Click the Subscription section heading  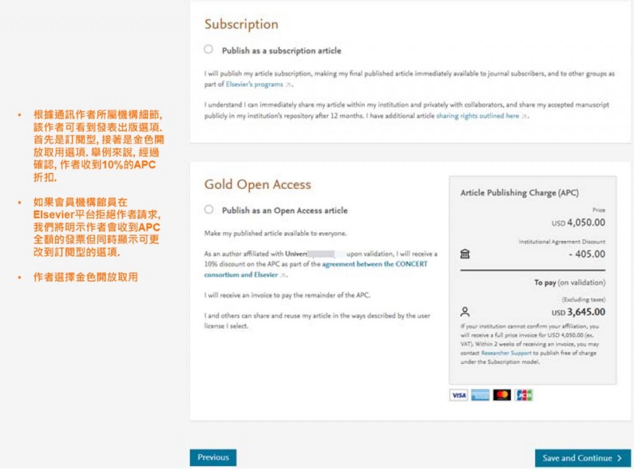click(241, 24)
